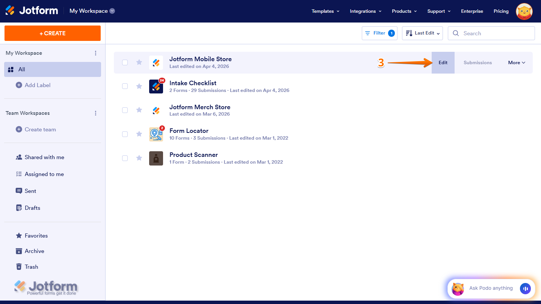Click the CREATE button
The width and height of the screenshot is (541, 304).
pos(52,33)
